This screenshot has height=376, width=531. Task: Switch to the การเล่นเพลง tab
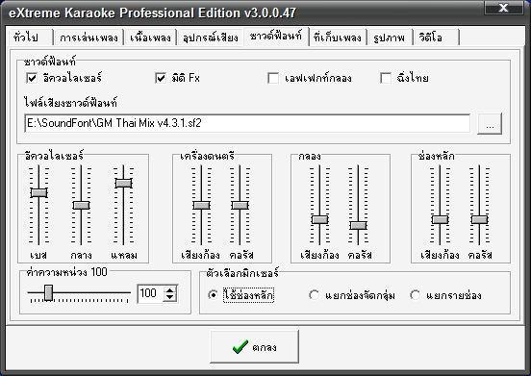coord(88,38)
